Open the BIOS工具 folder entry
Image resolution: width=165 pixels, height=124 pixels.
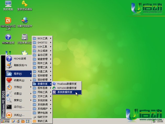pyautogui.click(x=42, y=38)
